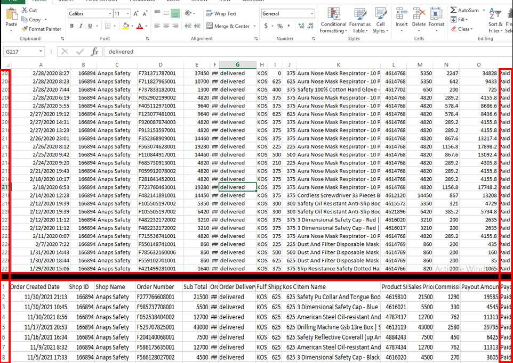Open Conditional Formatting icon
Viewport: 513px width, 363px height.
(x=333, y=14)
